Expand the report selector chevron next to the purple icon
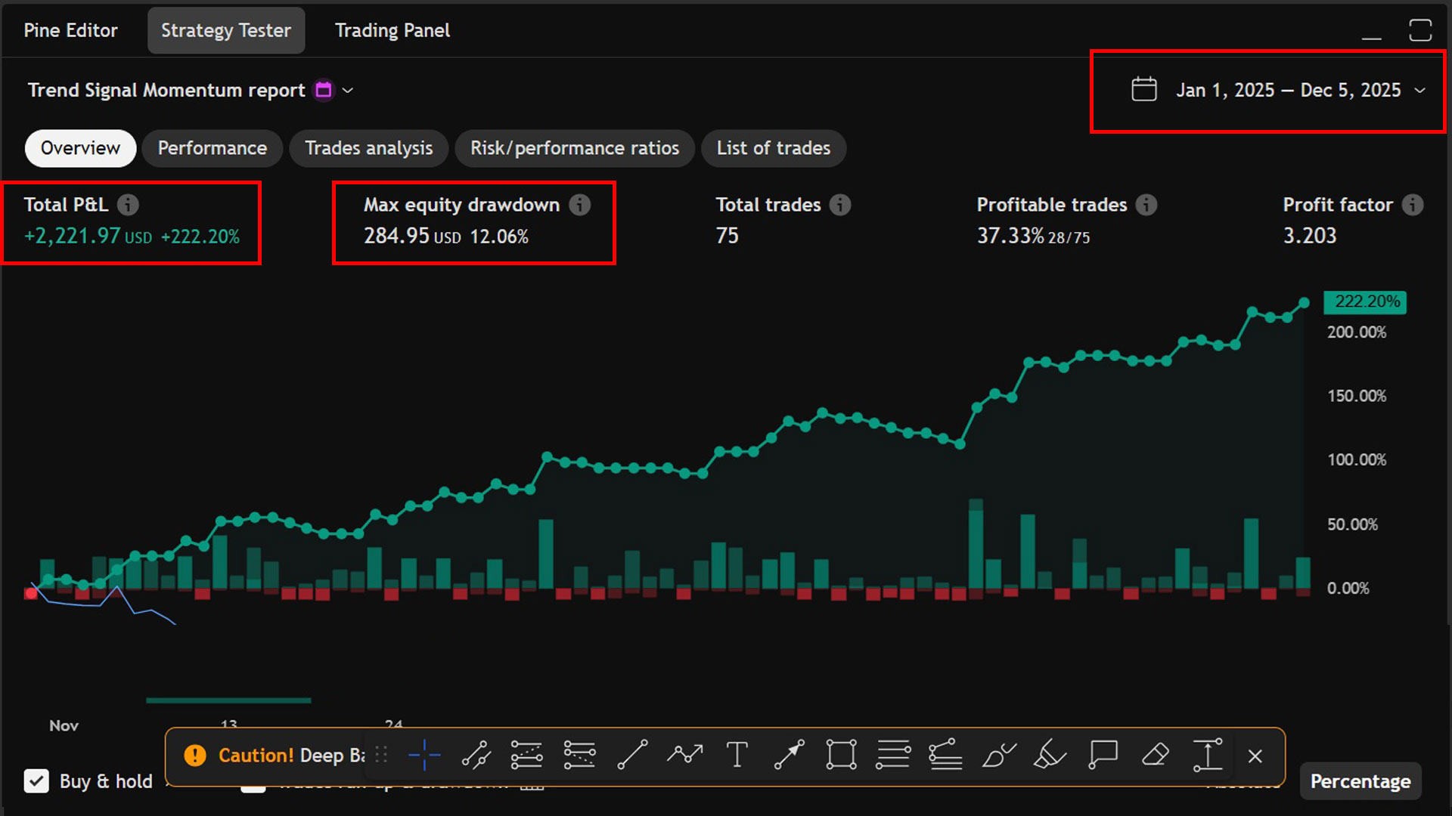The height and width of the screenshot is (816, 1452). [x=348, y=90]
